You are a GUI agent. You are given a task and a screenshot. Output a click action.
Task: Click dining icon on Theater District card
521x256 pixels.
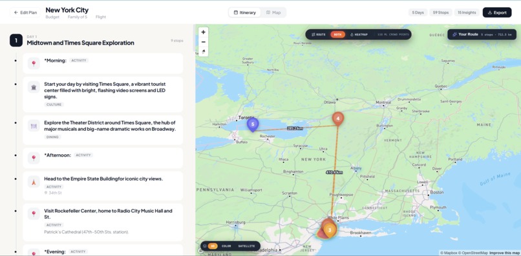coord(34,125)
